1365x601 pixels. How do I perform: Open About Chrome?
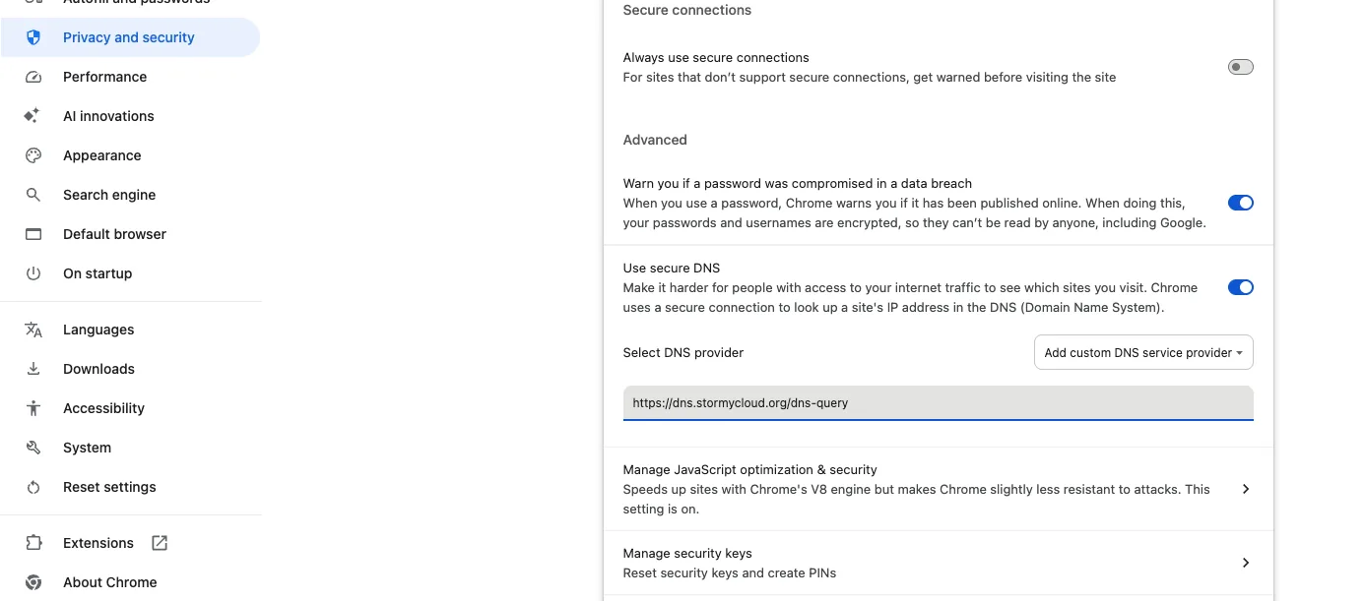coord(109,581)
